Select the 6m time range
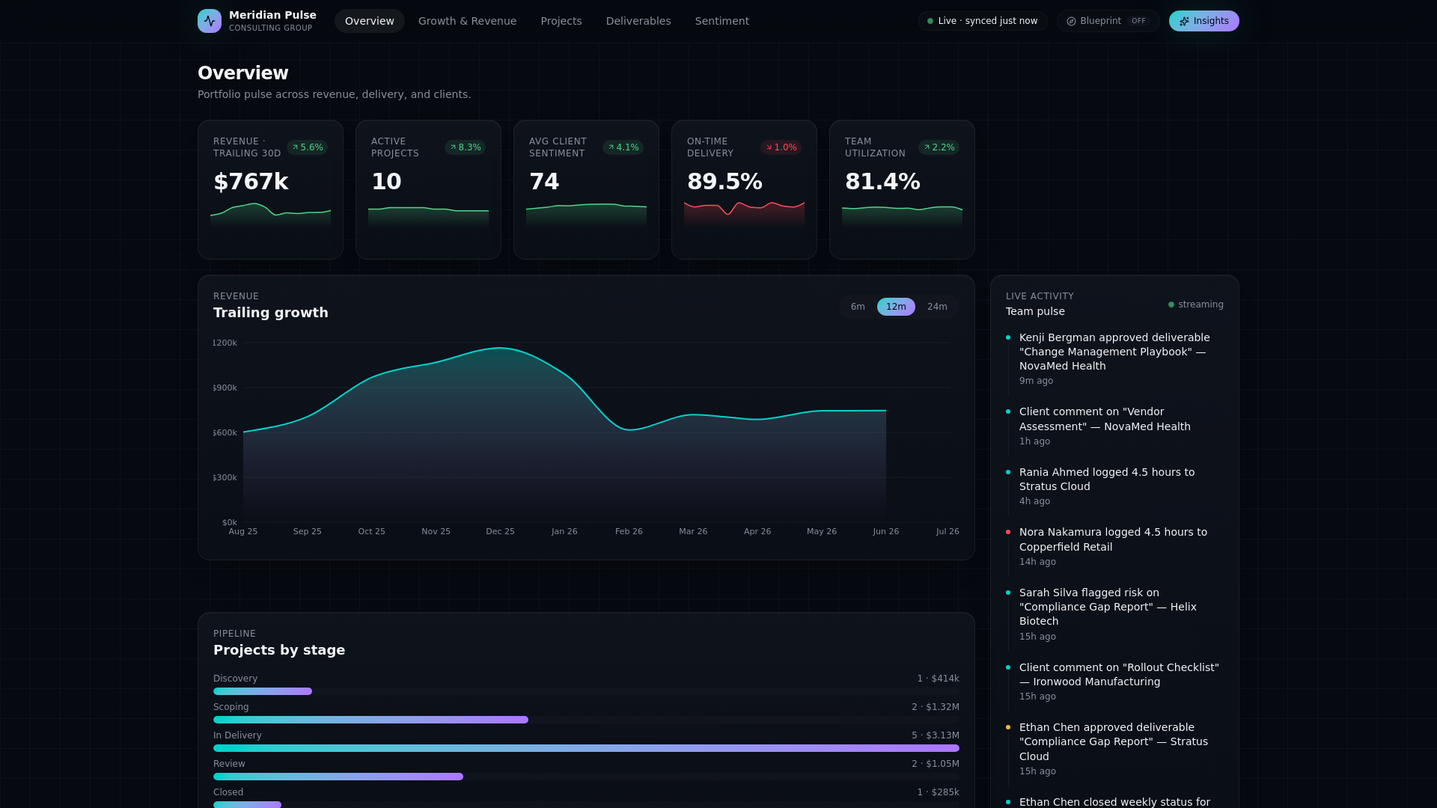This screenshot has height=808, width=1437. pos(858,307)
